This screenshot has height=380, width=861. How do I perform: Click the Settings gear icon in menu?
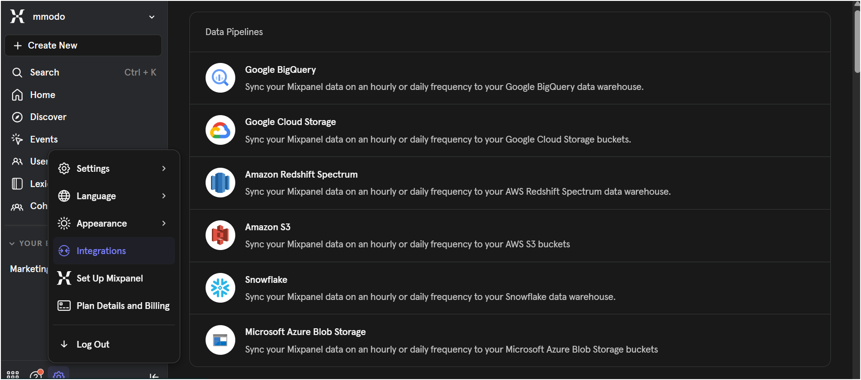64,169
